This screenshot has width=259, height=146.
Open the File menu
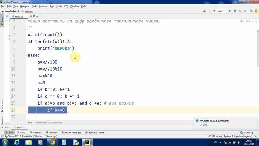pyautogui.click(x=3, y=6)
